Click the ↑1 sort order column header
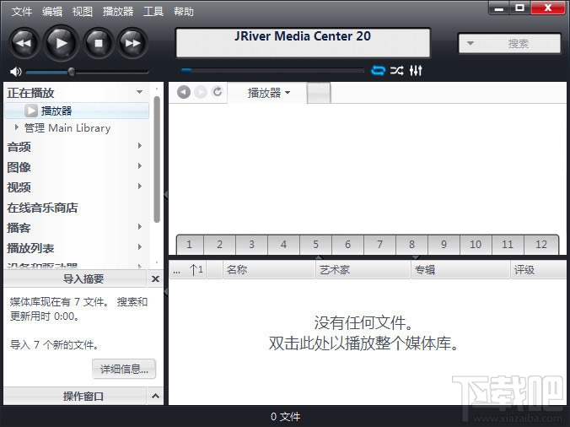The image size is (570, 427). (196, 270)
